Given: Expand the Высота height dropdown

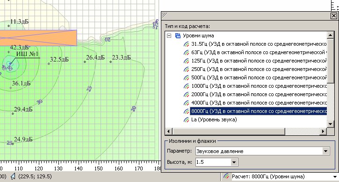Looking at the screenshot, I should click(x=234, y=162).
